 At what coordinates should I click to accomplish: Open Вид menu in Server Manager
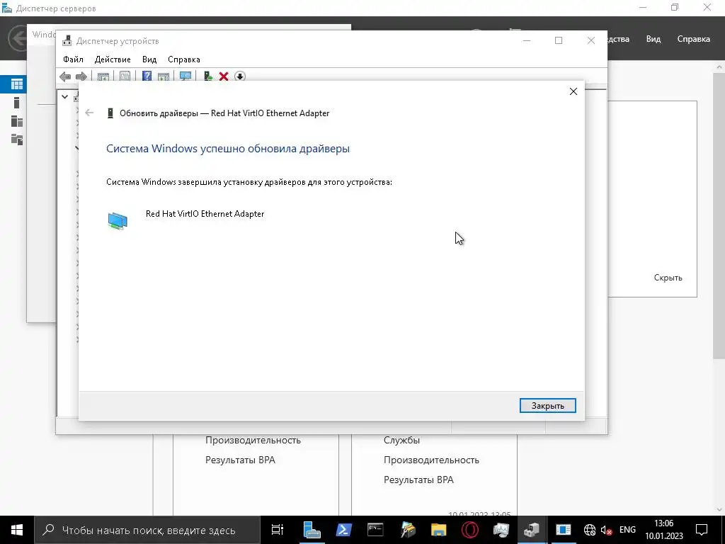tap(653, 39)
